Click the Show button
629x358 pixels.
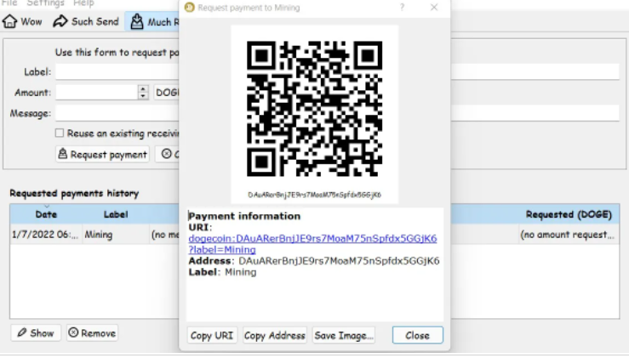36,333
